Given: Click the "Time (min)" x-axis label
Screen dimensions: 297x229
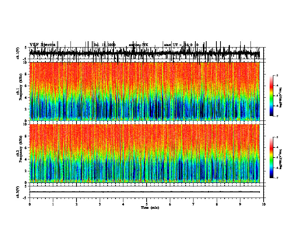Looking at the screenshot, I should pos(150,208).
